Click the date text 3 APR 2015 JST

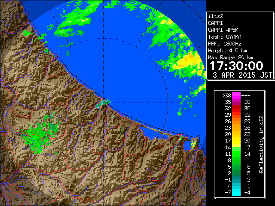[x=242, y=75]
